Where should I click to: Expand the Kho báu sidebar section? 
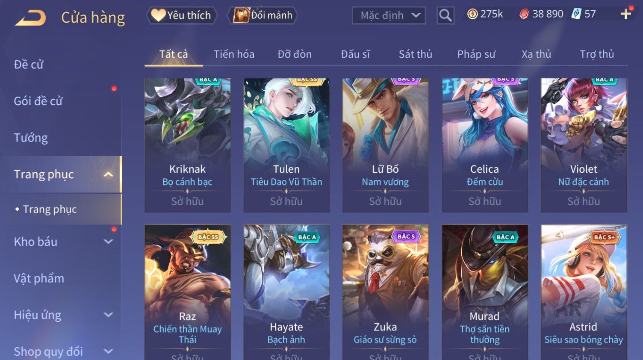coord(109,242)
